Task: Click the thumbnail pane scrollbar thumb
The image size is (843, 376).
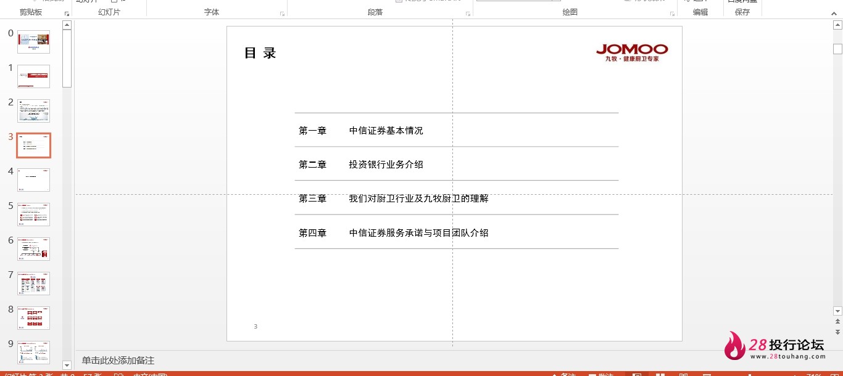Action: tap(67, 59)
